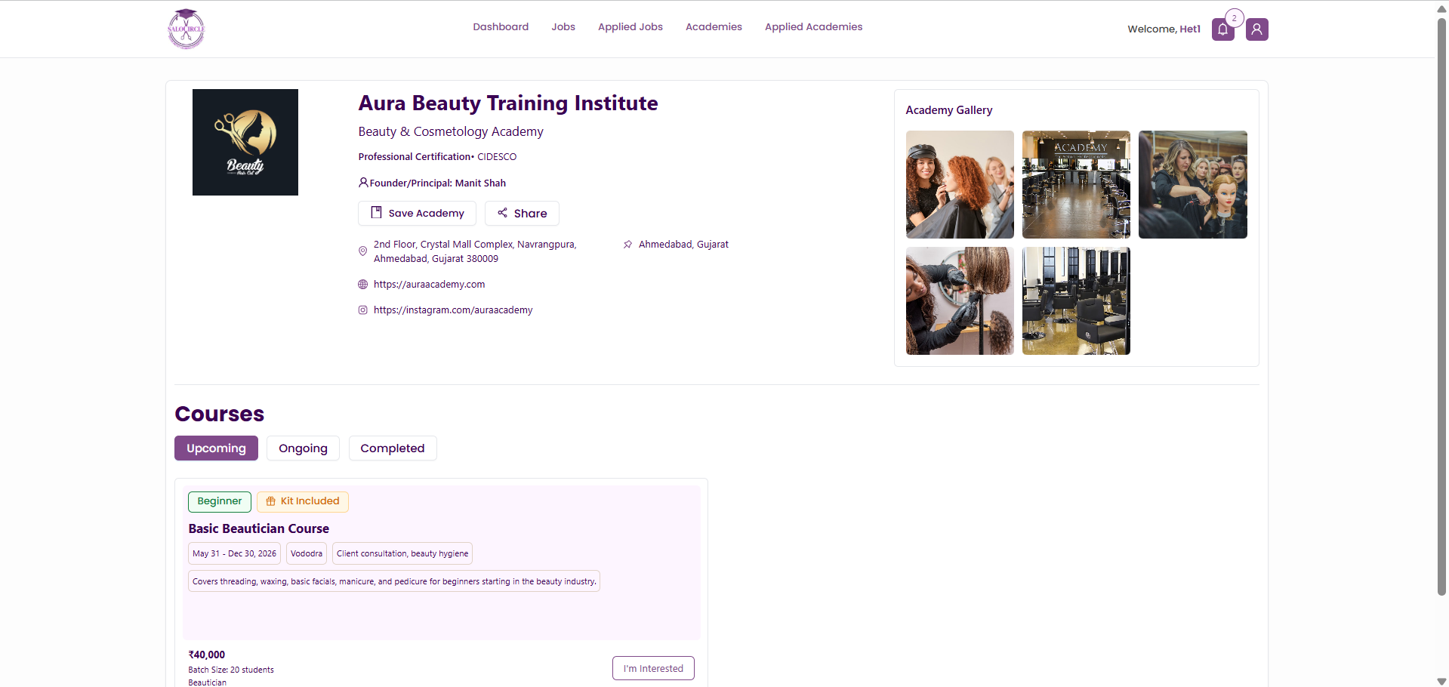The width and height of the screenshot is (1449, 687).
Task: Click the scrollbar down arrow
Action: [1441, 681]
